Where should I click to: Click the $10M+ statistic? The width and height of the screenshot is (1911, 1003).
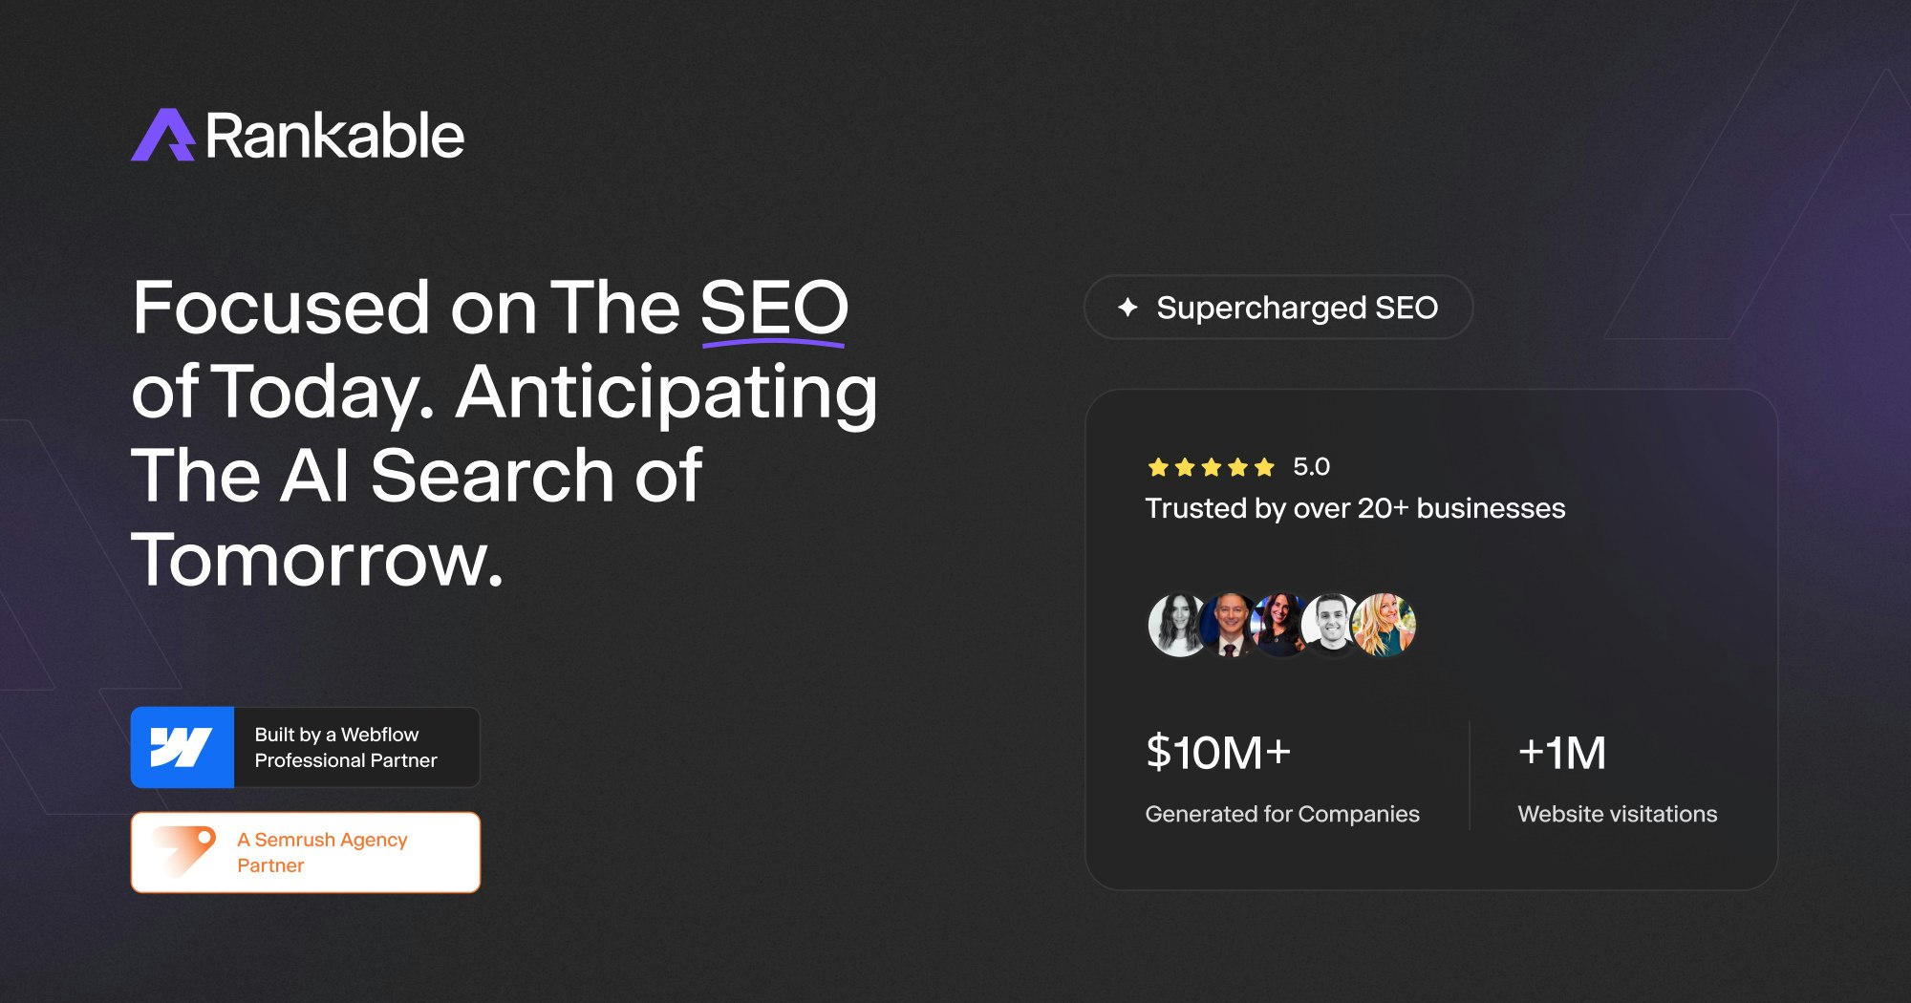pyautogui.click(x=1218, y=752)
